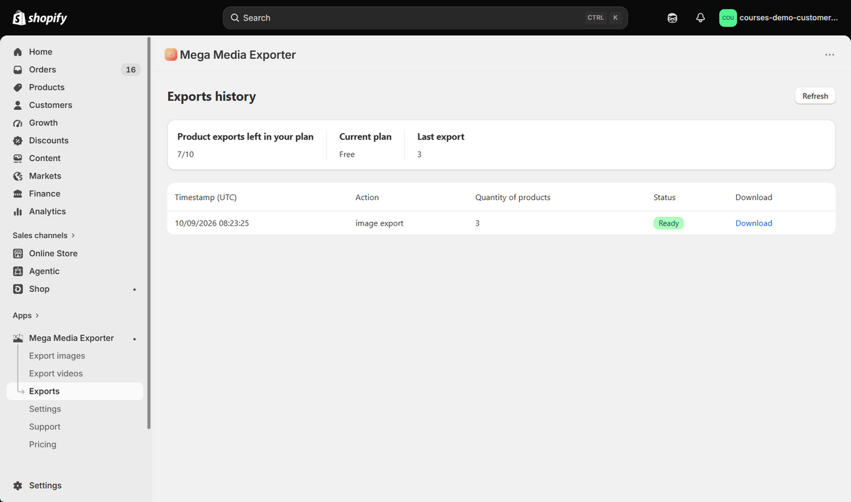Open notifications bell
Screen dimensions: 851x502
click(x=701, y=18)
